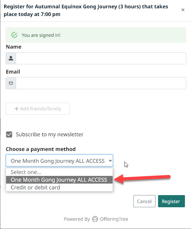
Task: Click the OfferingTree leaf logo
Action: (x=95, y=219)
